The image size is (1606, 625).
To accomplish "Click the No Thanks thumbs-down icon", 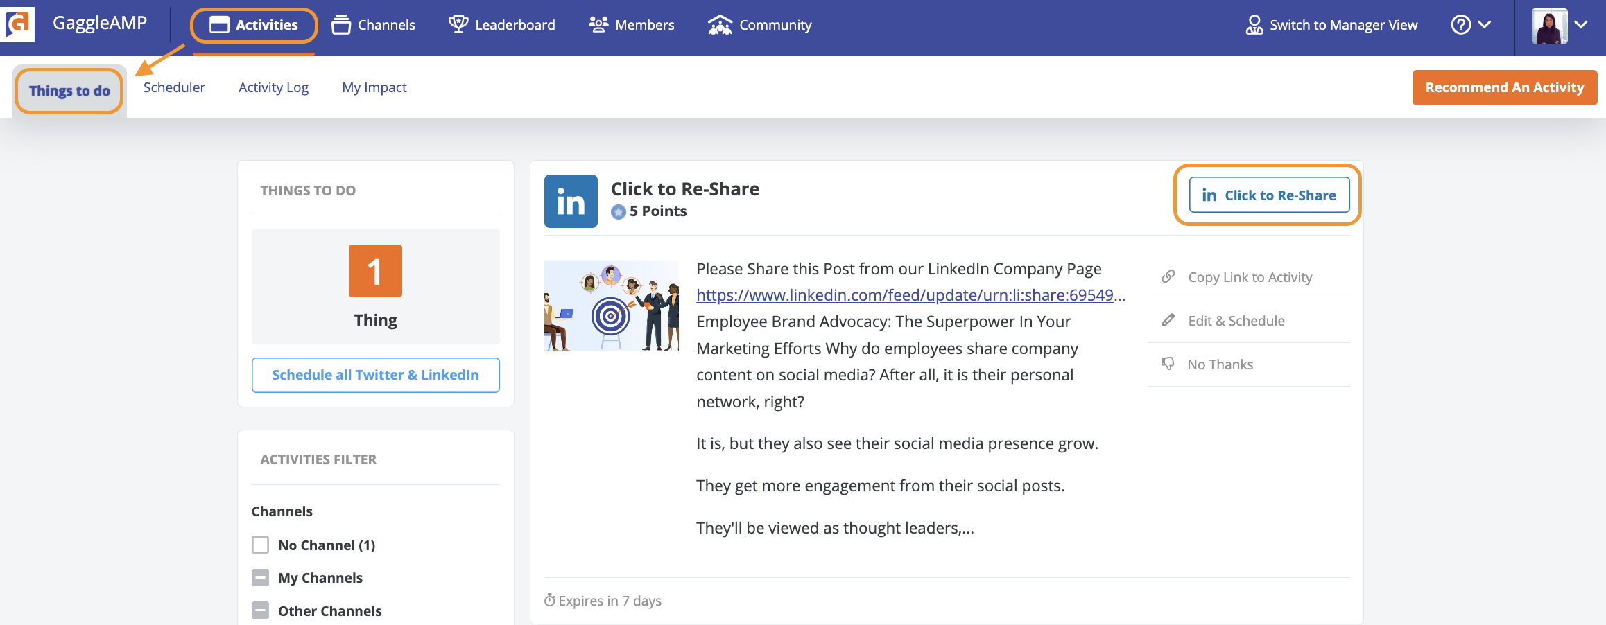I will [x=1168, y=364].
